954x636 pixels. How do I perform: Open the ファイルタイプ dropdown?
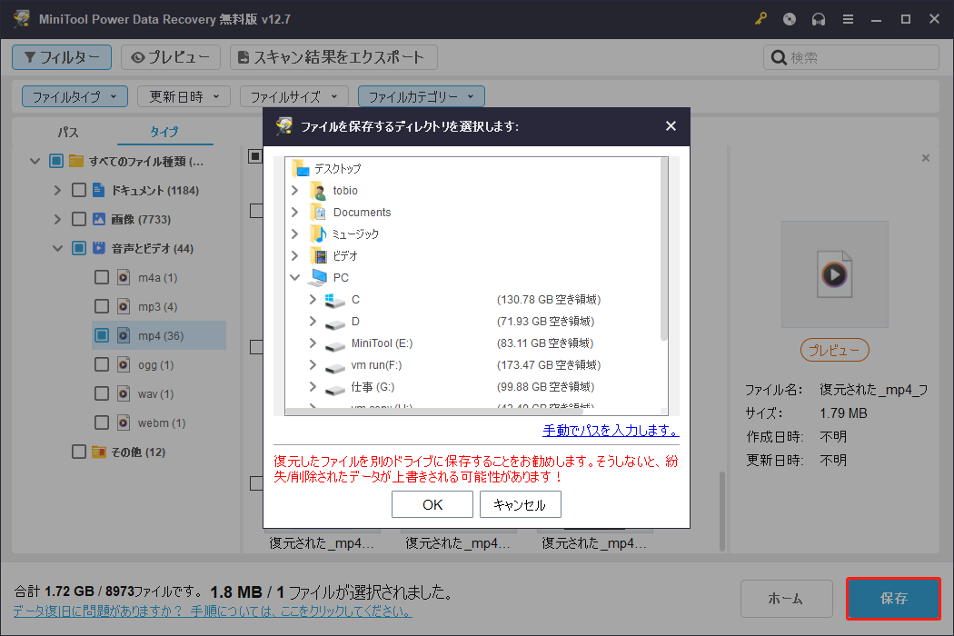pos(75,95)
